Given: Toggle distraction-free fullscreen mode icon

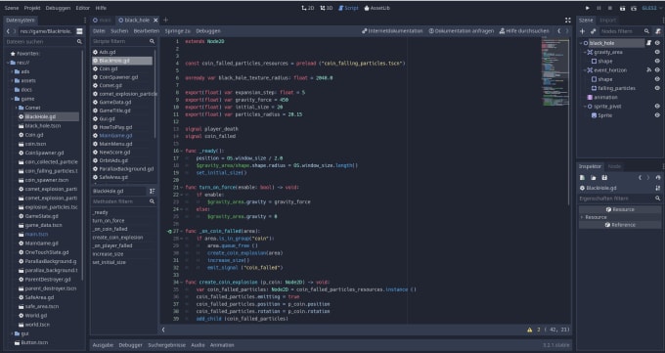Looking at the screenshot, I should [568, 20].
